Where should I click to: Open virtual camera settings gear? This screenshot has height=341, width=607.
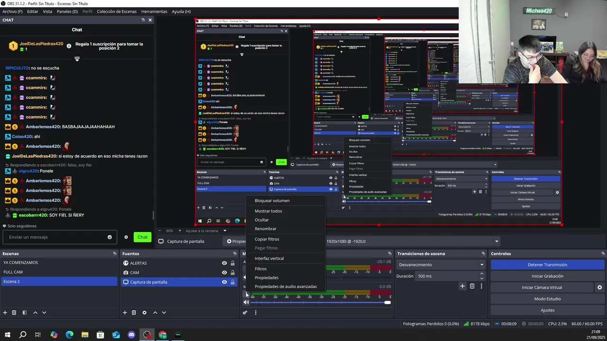point(599,287)
